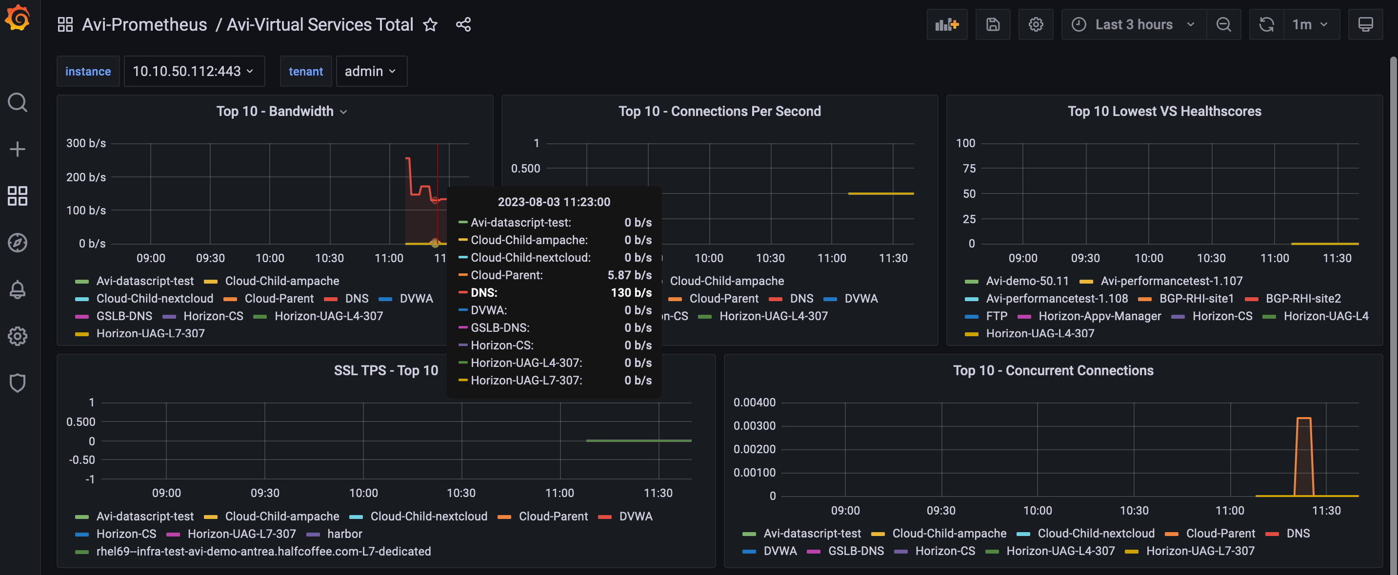Save the dashboard with disk icon
The height and width of the screenshot is (575, 1398).
point(993,24)
